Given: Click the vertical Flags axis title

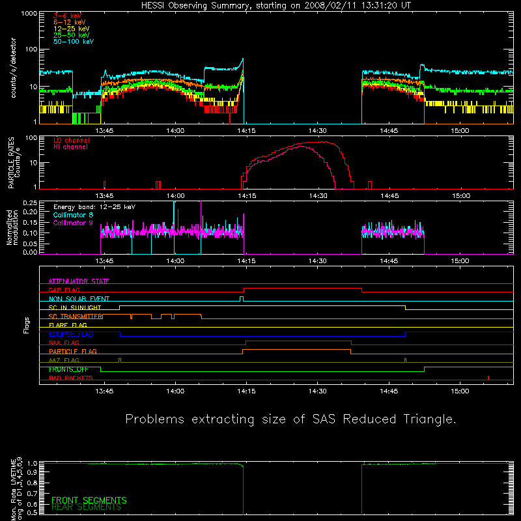Looking at the screenshot, I should (27, 325).
